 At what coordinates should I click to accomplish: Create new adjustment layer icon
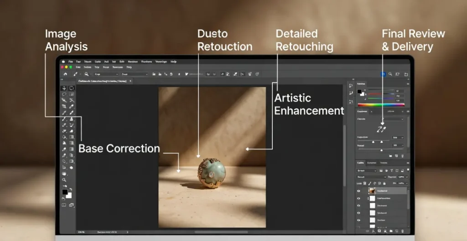385,231
